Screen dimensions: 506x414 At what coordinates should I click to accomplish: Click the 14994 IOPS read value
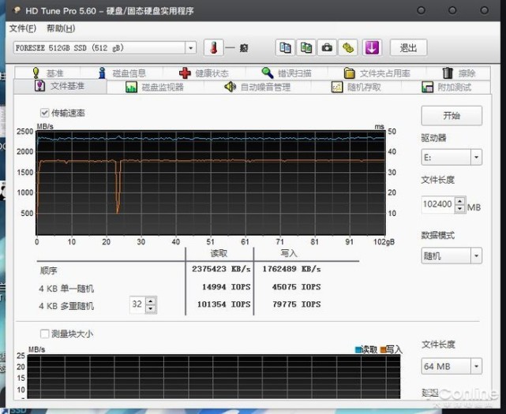tap(226, 286)
